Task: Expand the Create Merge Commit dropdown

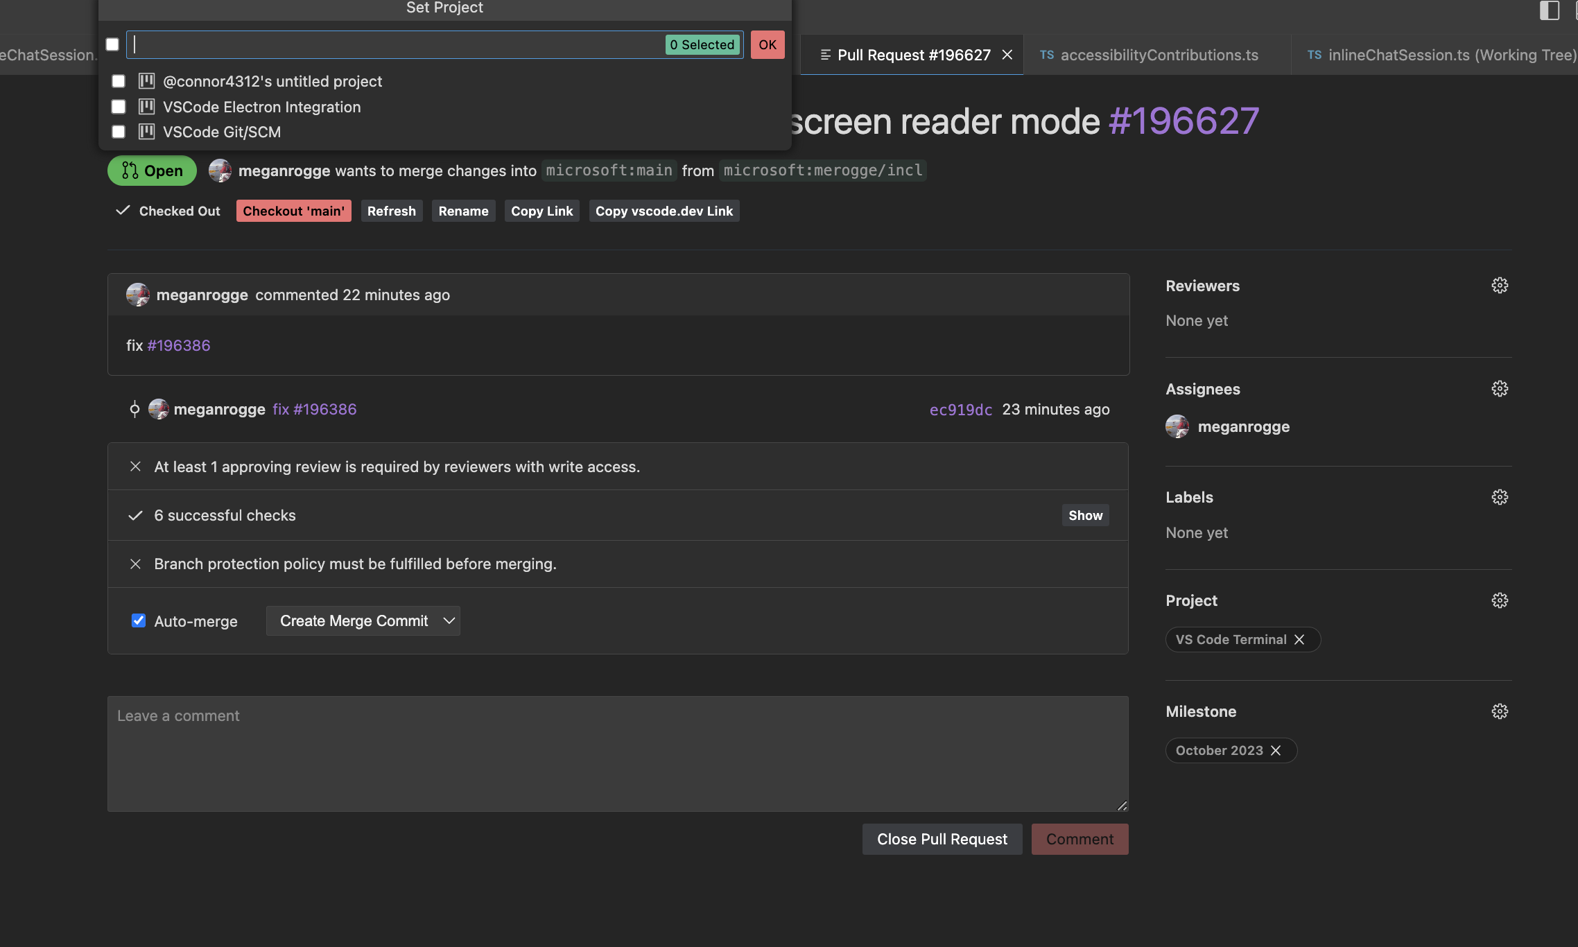Action: [448, 621]
